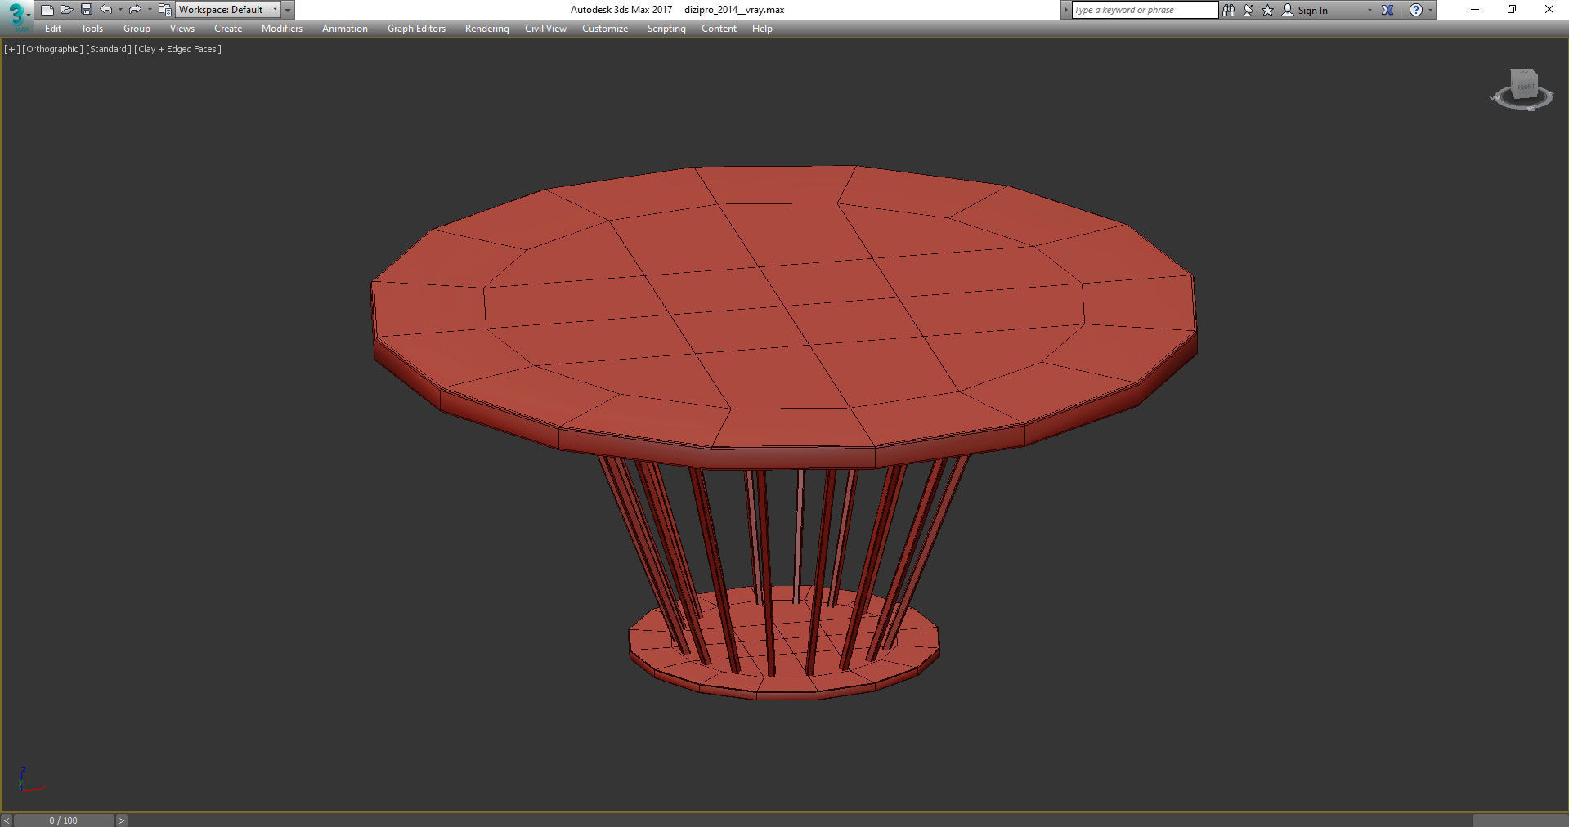Image resolution: width=1569 pixels, height=827 pixels.
Task: Click the Autodesk Exchange X icon
Action: coord(1387,10)
